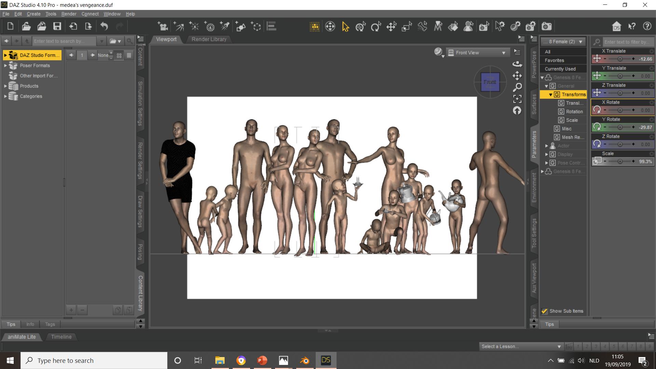Toggle the Show Sub Items checkbox
This screenshot has height=369, width=656.
pyautogui.click(x=545, y=311)
